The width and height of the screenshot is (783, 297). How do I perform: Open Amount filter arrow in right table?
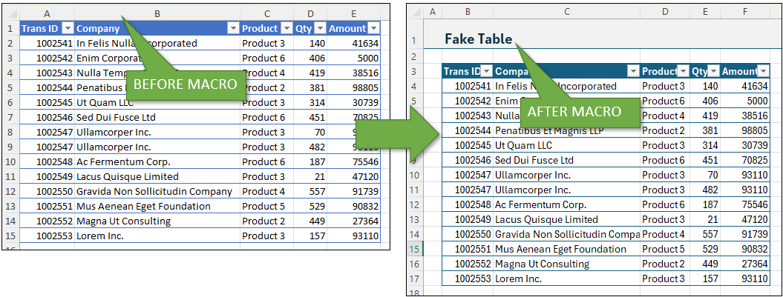764,71
